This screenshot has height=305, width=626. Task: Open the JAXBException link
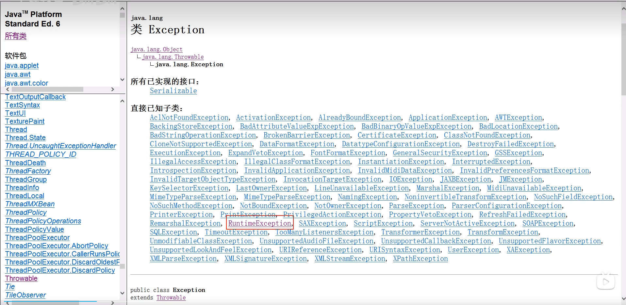[466, 179]
